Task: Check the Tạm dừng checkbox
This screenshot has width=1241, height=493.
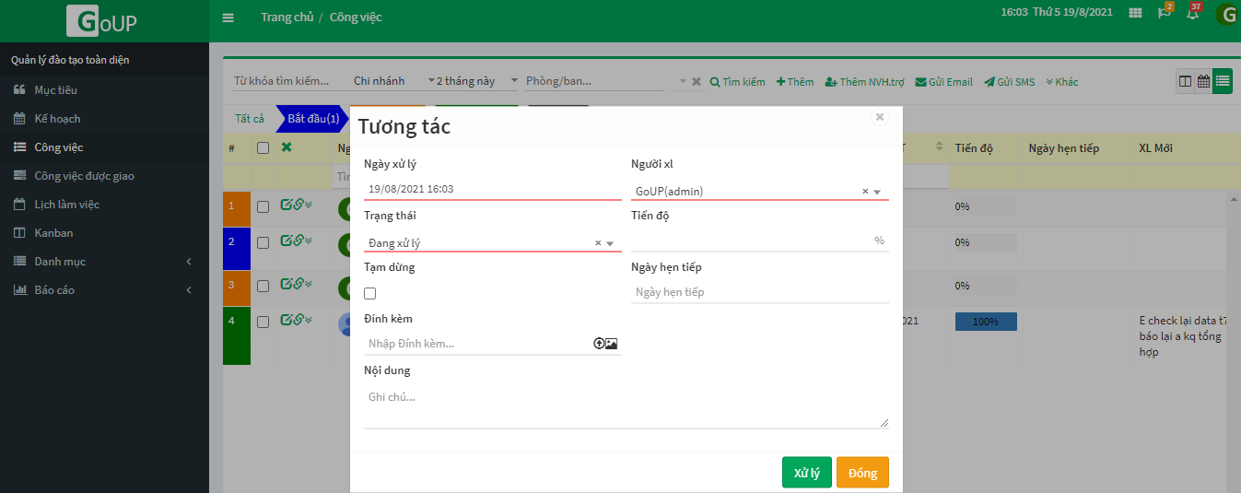Action: tap(370, 293)
